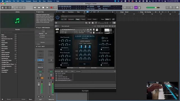Select Electronic Drum Kit in Library
Screen dimensions: 180x101
[7, 39]
